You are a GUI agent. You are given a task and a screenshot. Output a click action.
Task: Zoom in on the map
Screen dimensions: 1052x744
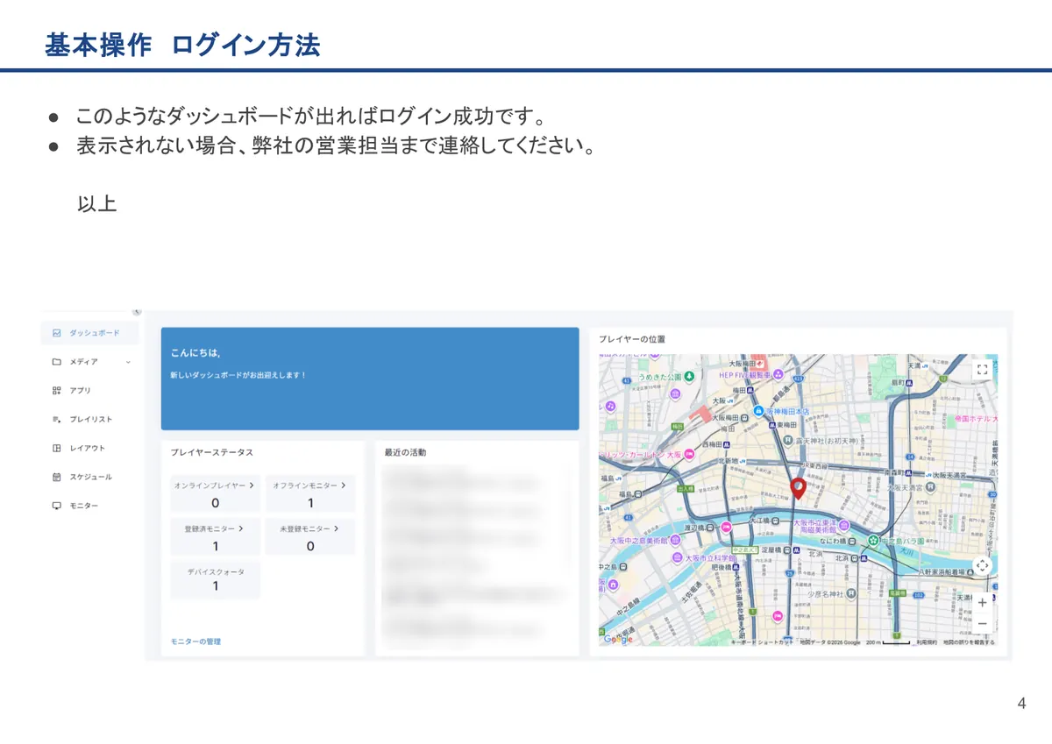(x=982, y=603)
